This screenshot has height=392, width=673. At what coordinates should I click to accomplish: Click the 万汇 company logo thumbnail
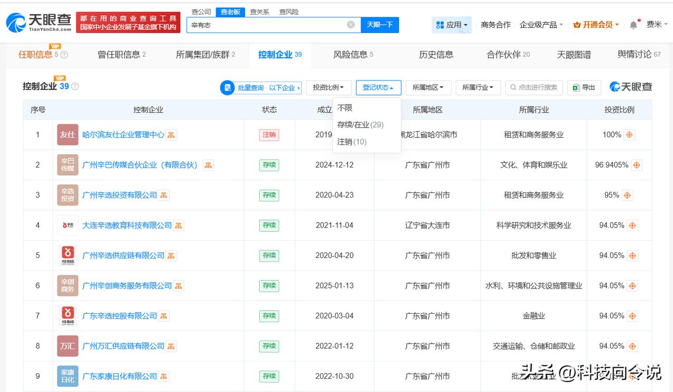tap(68, 346)
